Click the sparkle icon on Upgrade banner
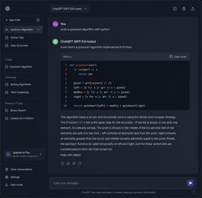This screenshot has width=202, height=198. pyautogui.click(x=8, y=154)
